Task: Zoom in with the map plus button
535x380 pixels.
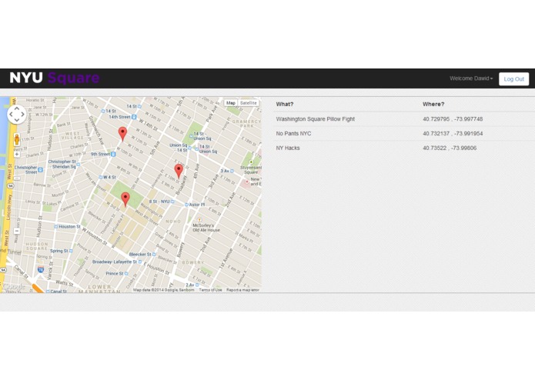Action: click(x=17, y=155)
